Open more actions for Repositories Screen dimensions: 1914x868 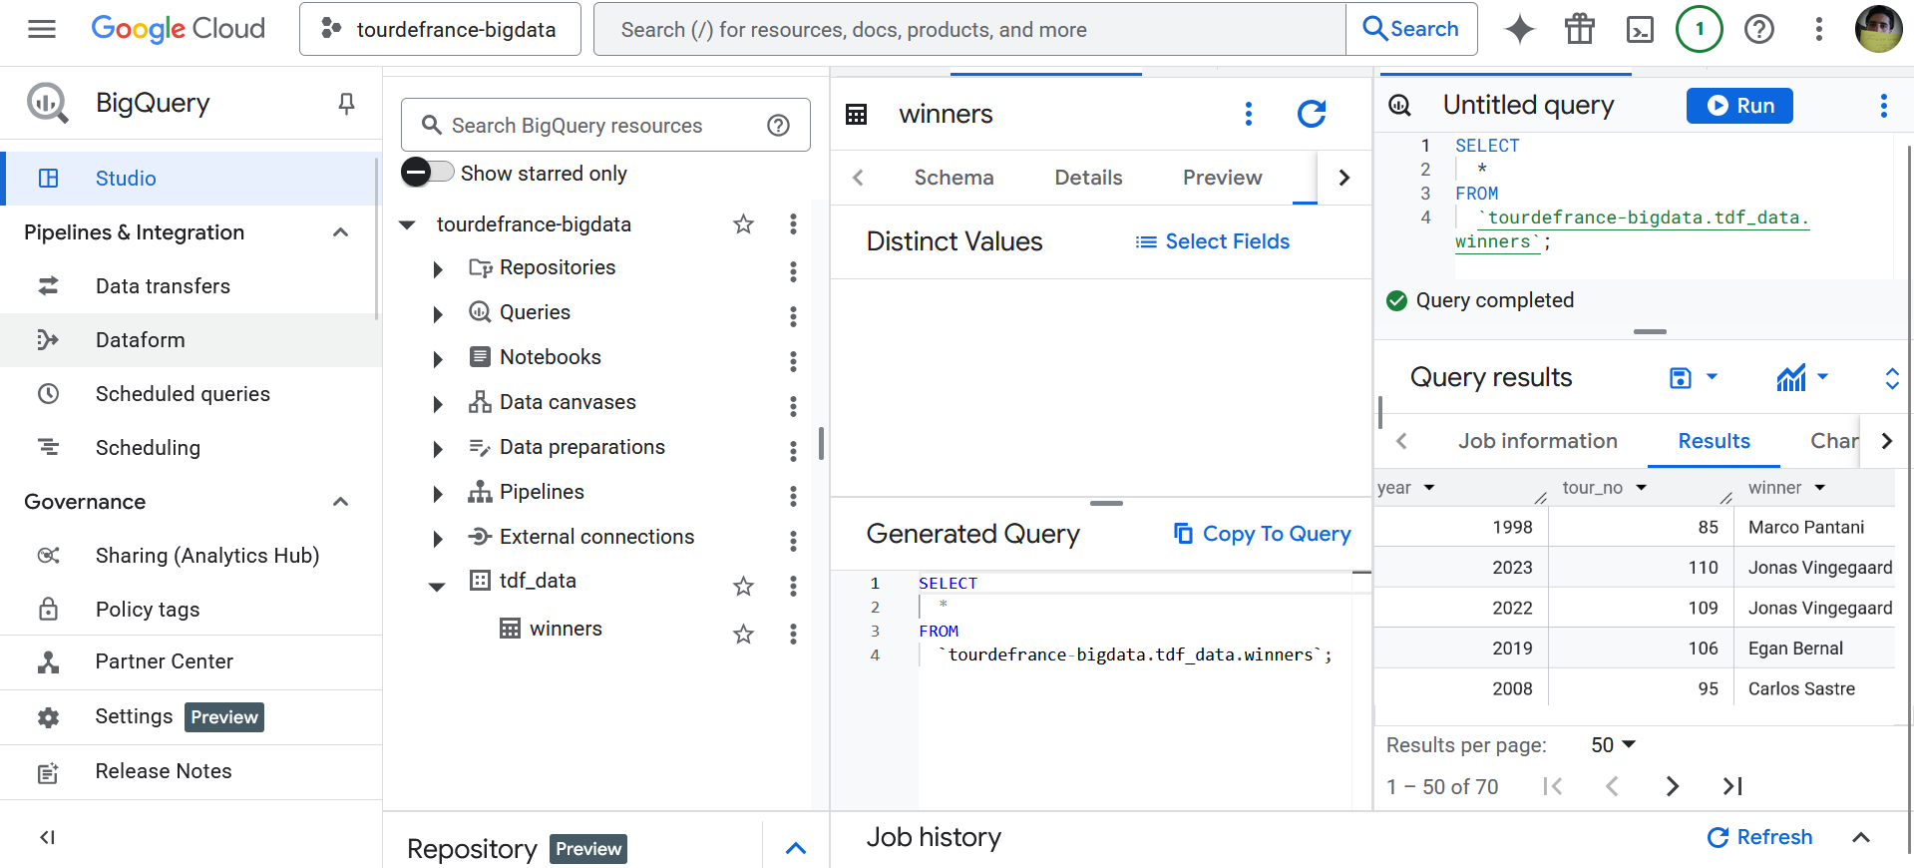click(793, 271)
